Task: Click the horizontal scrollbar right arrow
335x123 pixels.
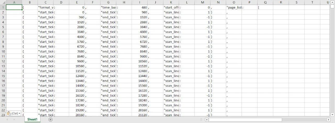Action: 328,120
